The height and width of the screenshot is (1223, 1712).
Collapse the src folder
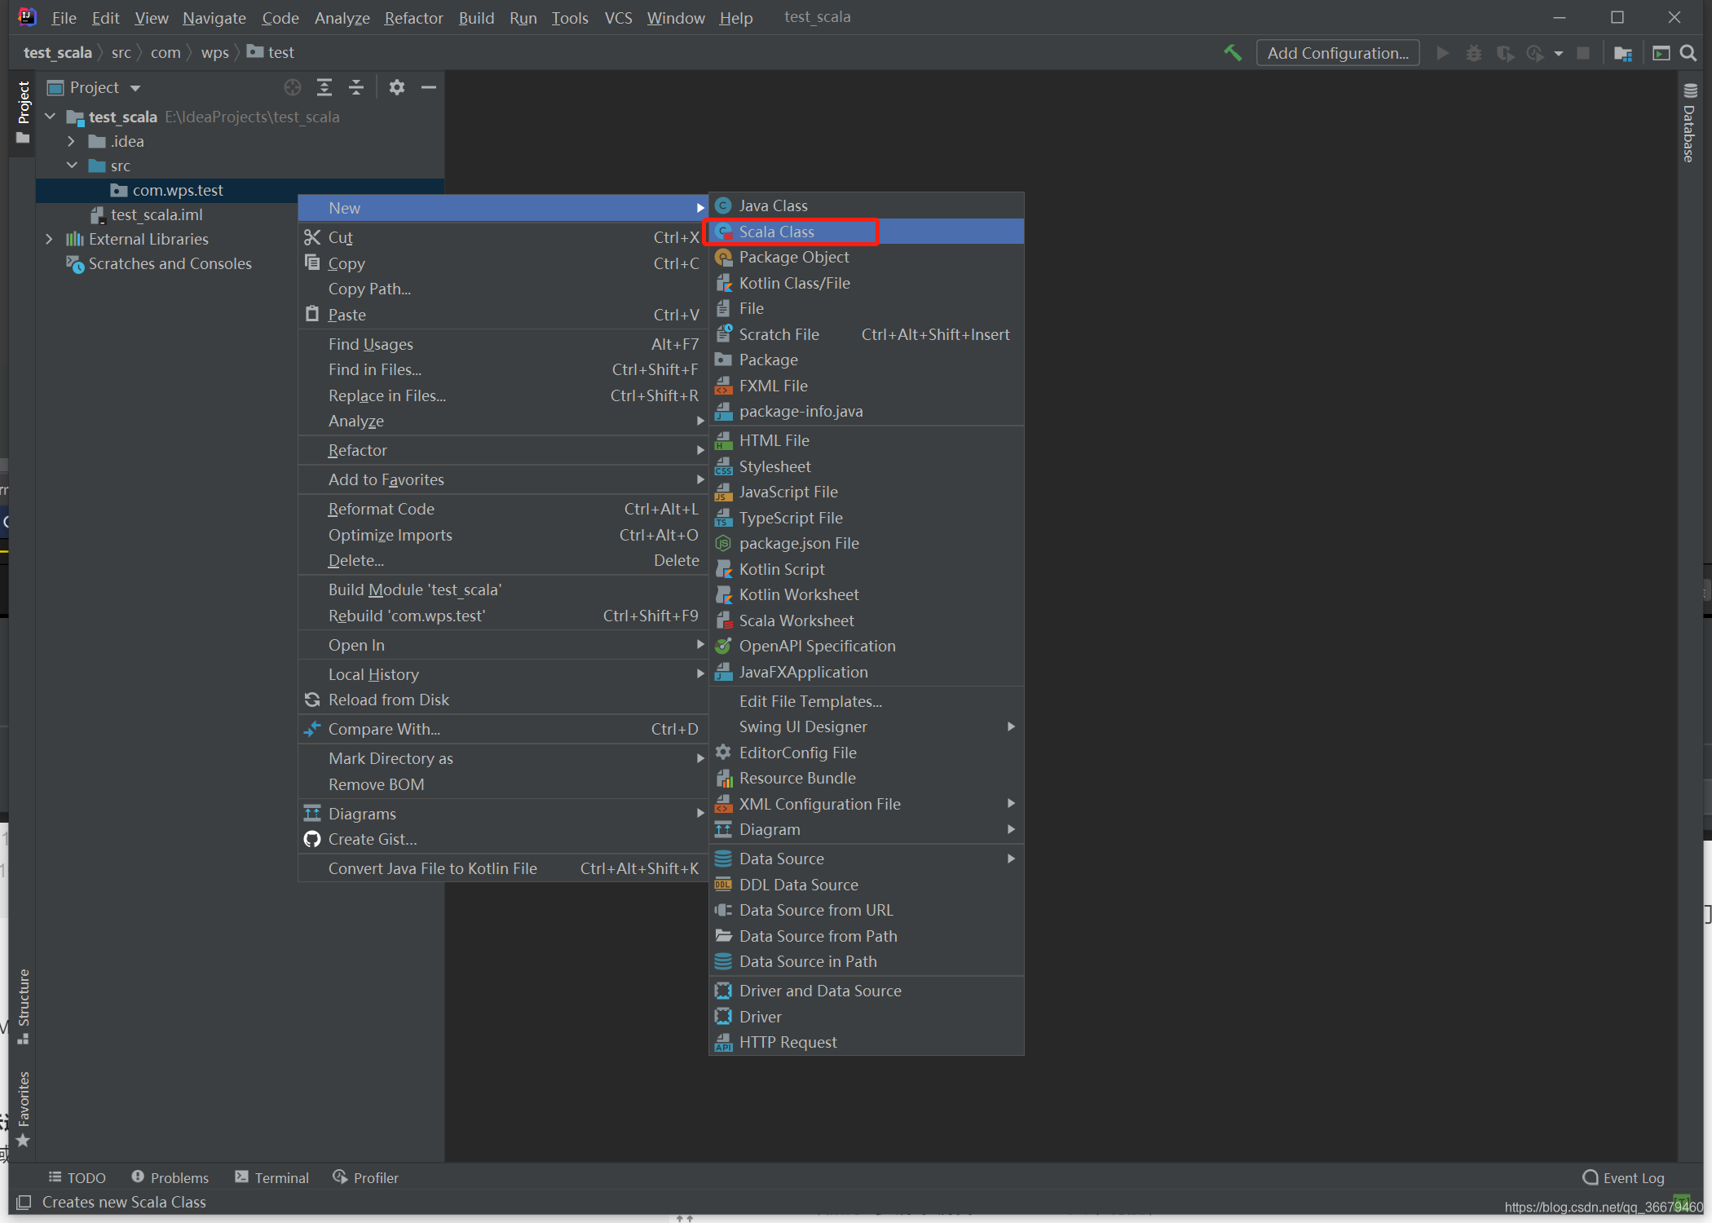point(72,166)
